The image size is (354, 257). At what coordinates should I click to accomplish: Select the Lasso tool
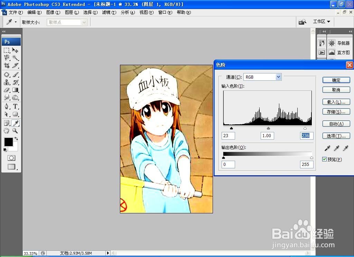(7, 58)
